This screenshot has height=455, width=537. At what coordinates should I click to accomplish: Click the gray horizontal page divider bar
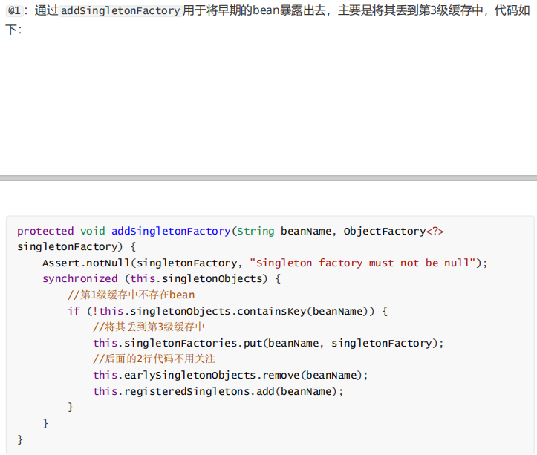click(268, 178)
